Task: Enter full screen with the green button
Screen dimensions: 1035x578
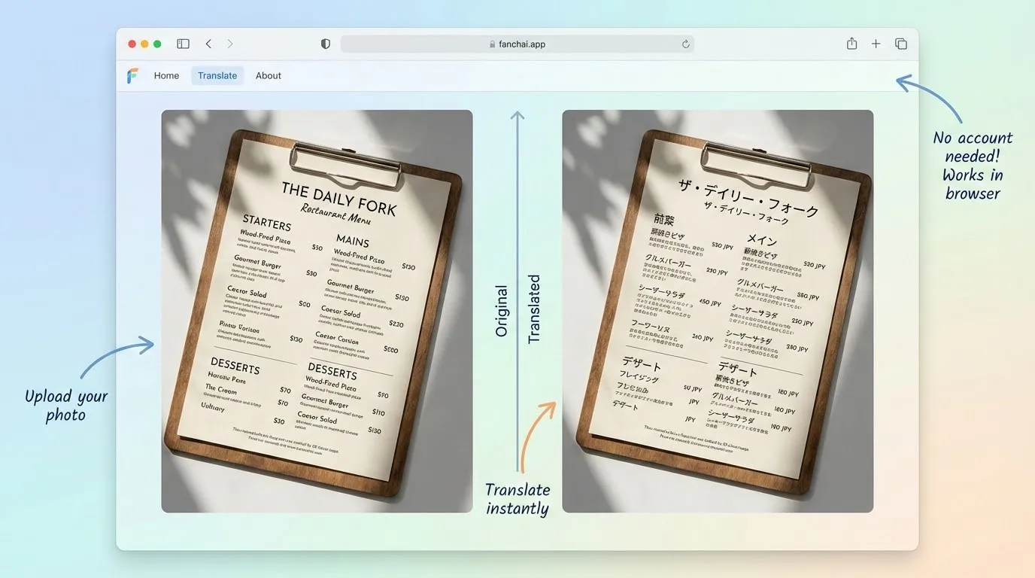Action: (x=157, y=44)
